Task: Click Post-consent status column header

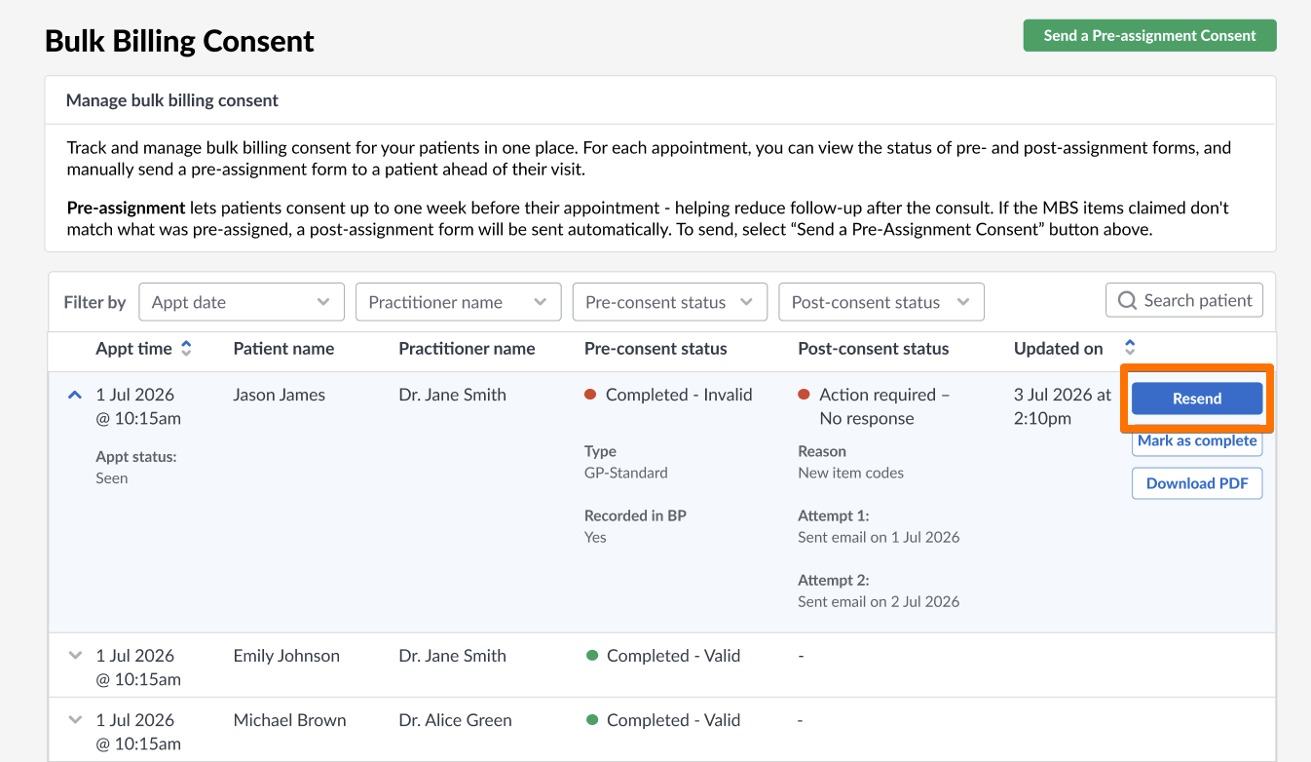Action: pos(874,348)
